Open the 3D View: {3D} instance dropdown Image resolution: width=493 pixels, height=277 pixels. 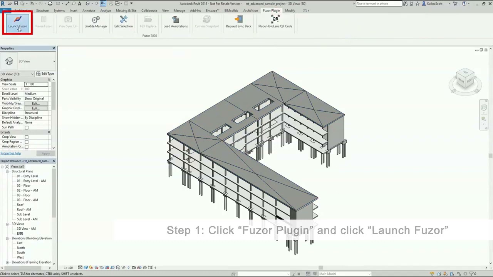[x=17, y=74]
